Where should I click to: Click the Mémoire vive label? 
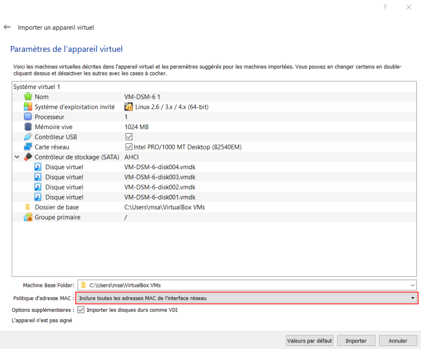click(54, 127)
